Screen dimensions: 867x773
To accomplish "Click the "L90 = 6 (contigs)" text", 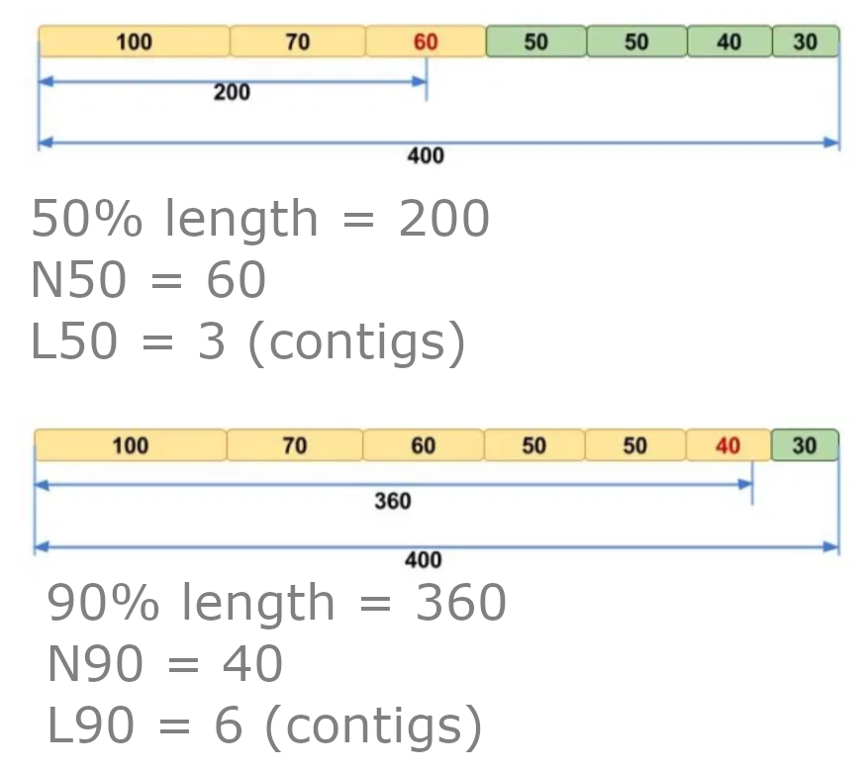I will coord(264,726).
